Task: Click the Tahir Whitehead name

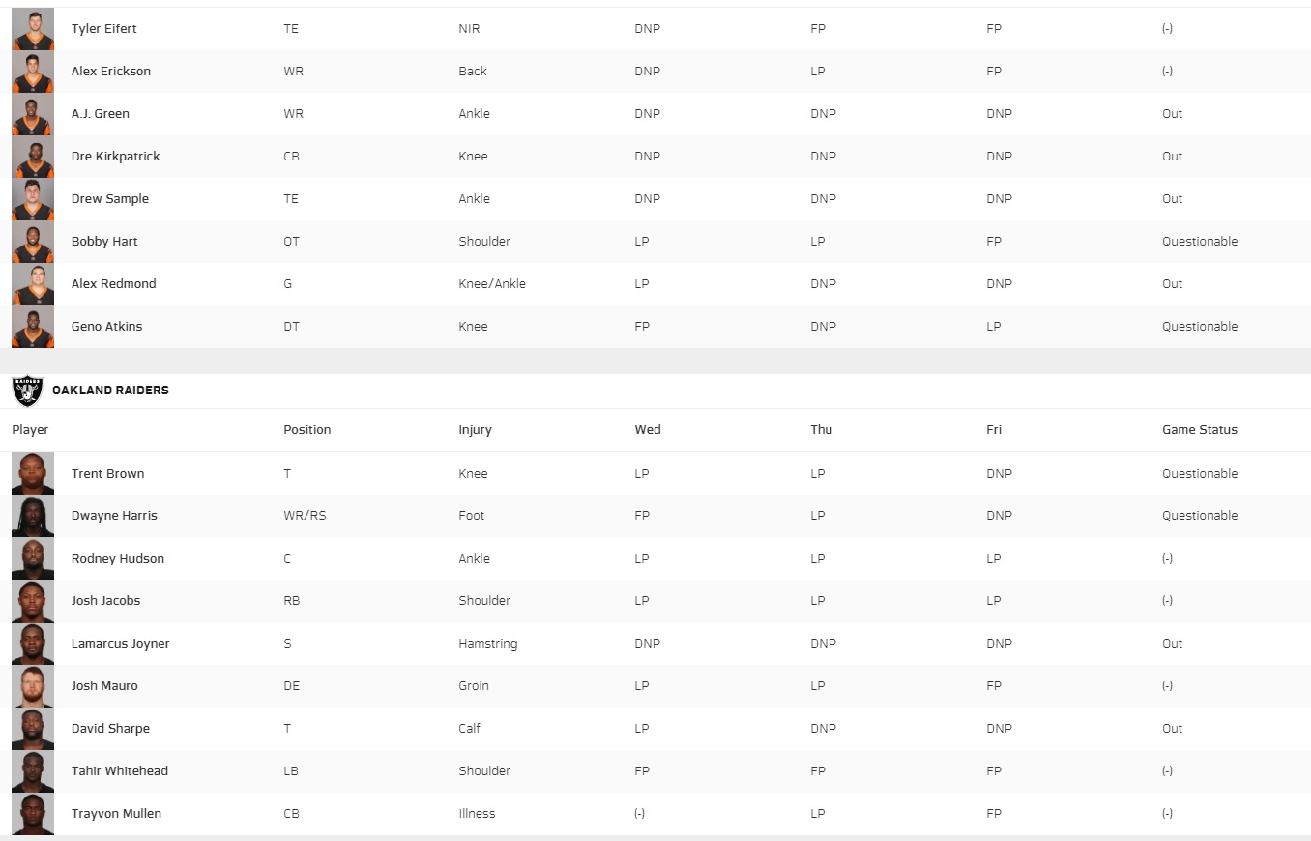Action: pos(120,771)
